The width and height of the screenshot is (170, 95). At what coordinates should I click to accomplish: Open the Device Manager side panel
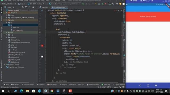(124, 45)
